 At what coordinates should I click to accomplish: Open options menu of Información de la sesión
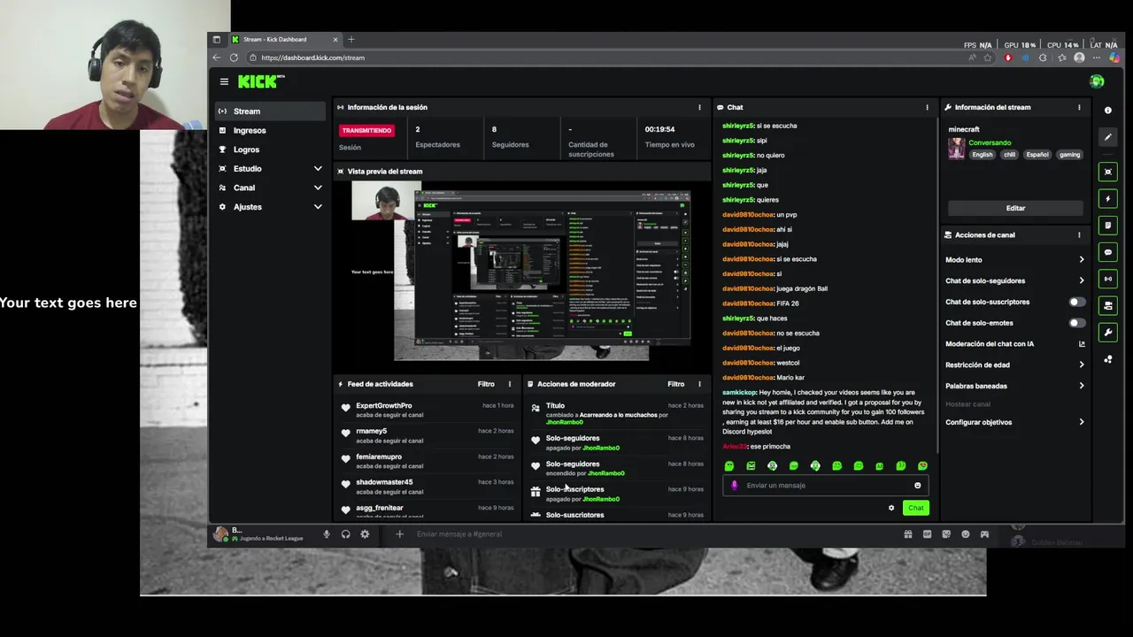(x=699, y=107)
